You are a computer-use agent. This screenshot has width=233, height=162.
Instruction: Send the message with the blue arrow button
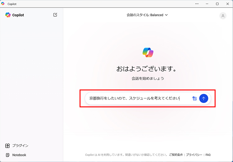(x=203, y=98)
